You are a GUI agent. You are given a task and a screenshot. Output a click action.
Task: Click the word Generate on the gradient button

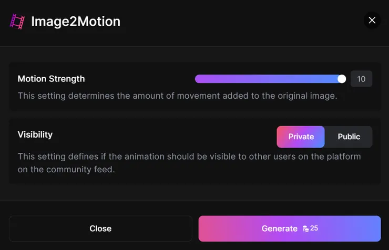279,228
